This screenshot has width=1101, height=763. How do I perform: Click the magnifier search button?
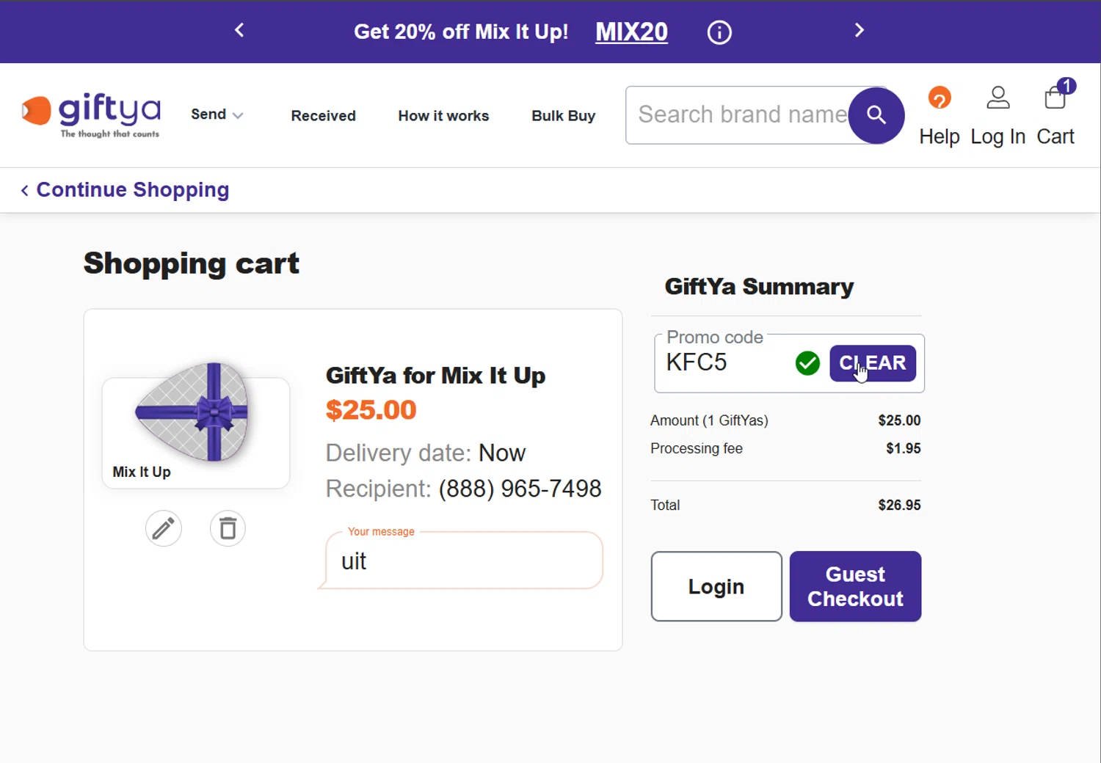[x=876, y=115]
